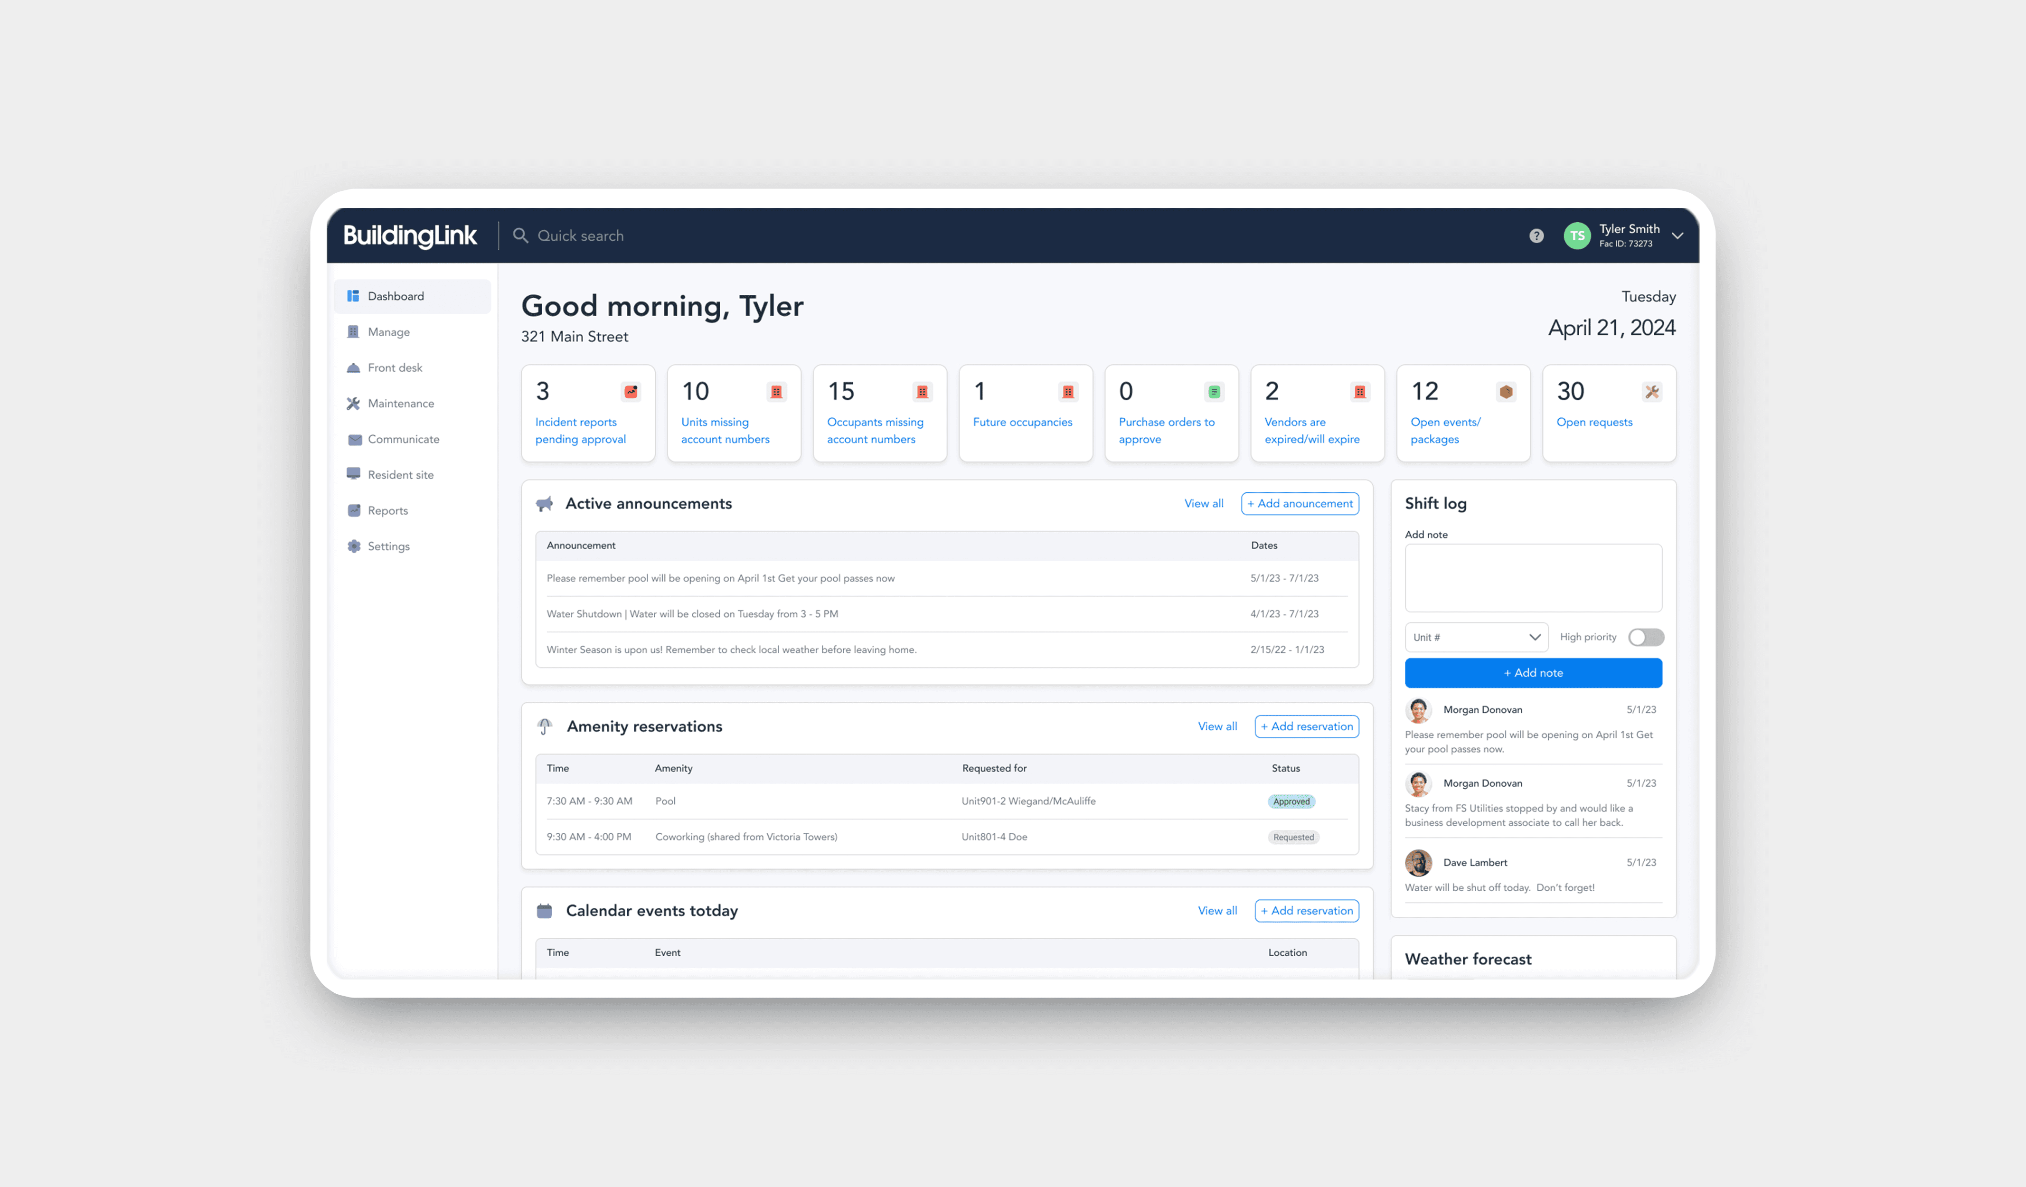Screen dimensions: 2026x1187
Task: Click the Open events packages box icon
Action: click(1506, 392)
